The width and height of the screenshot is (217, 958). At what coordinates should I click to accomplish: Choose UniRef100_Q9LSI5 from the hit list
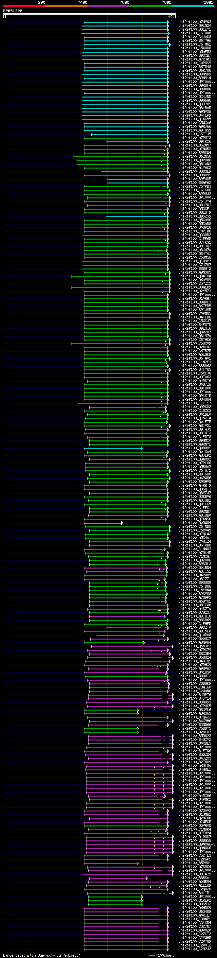pyautogui.click(x=195, y=396)
